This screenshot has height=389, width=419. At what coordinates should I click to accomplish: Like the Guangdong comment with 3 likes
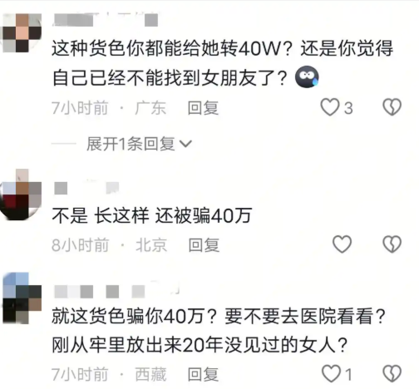click(330, 107)
